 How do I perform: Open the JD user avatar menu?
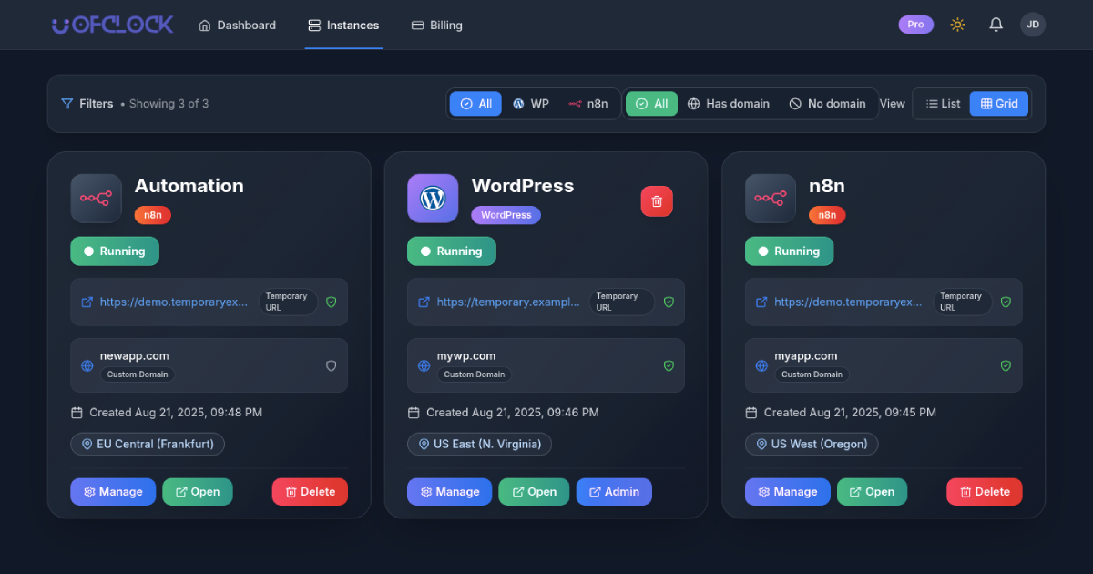tap(1033, 25)
